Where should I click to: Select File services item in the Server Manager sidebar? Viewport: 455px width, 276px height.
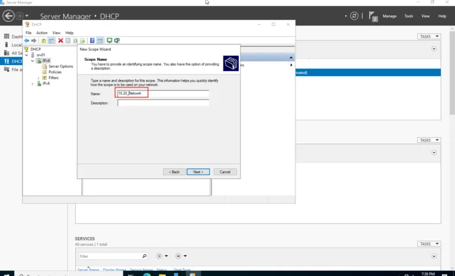tap(13, 70)
